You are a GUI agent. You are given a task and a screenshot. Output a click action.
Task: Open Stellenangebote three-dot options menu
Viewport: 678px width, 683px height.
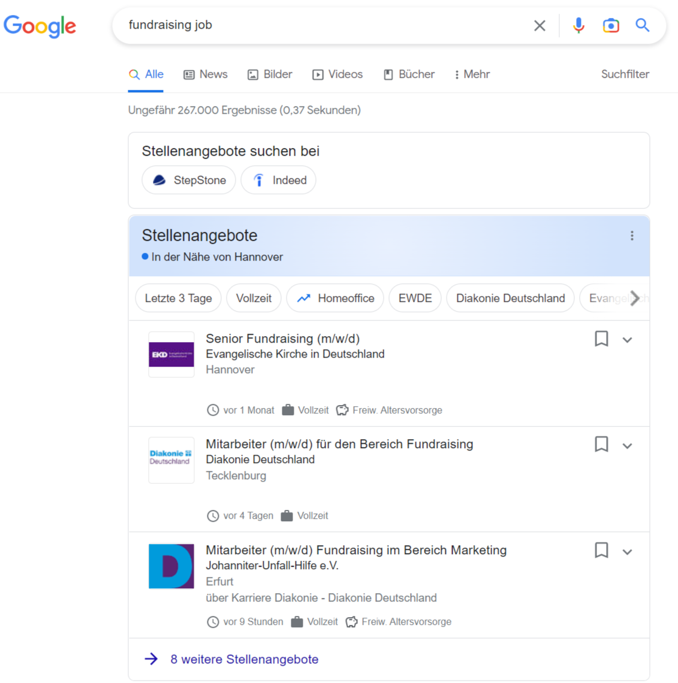(632, 235)
